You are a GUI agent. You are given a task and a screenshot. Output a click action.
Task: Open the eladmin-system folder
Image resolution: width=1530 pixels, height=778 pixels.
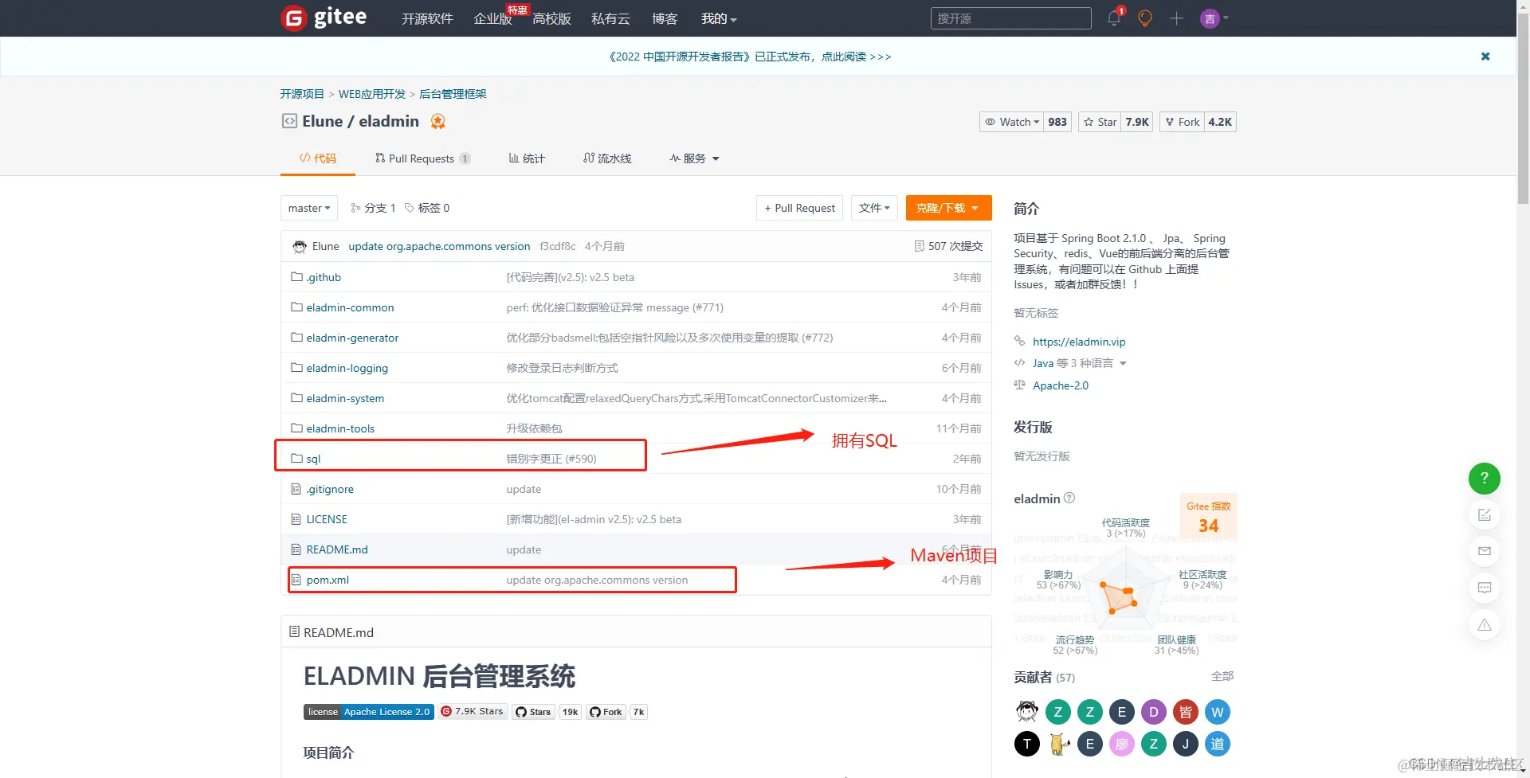(x=345, y=398)
